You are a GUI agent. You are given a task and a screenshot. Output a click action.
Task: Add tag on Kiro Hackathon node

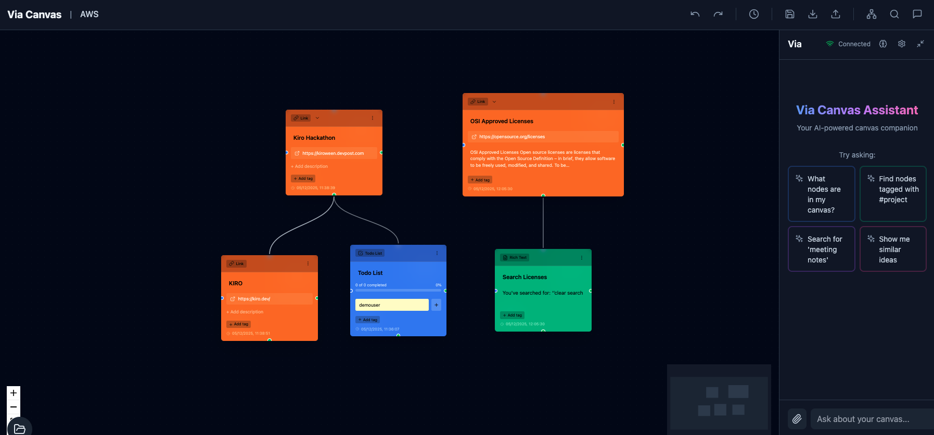pos(303,178)
